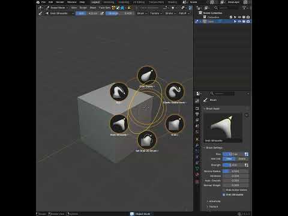Viewport: 288px width, 216px height.
Task: Toggle size pressure icon in tool header
Action: (x=102, y=13)
